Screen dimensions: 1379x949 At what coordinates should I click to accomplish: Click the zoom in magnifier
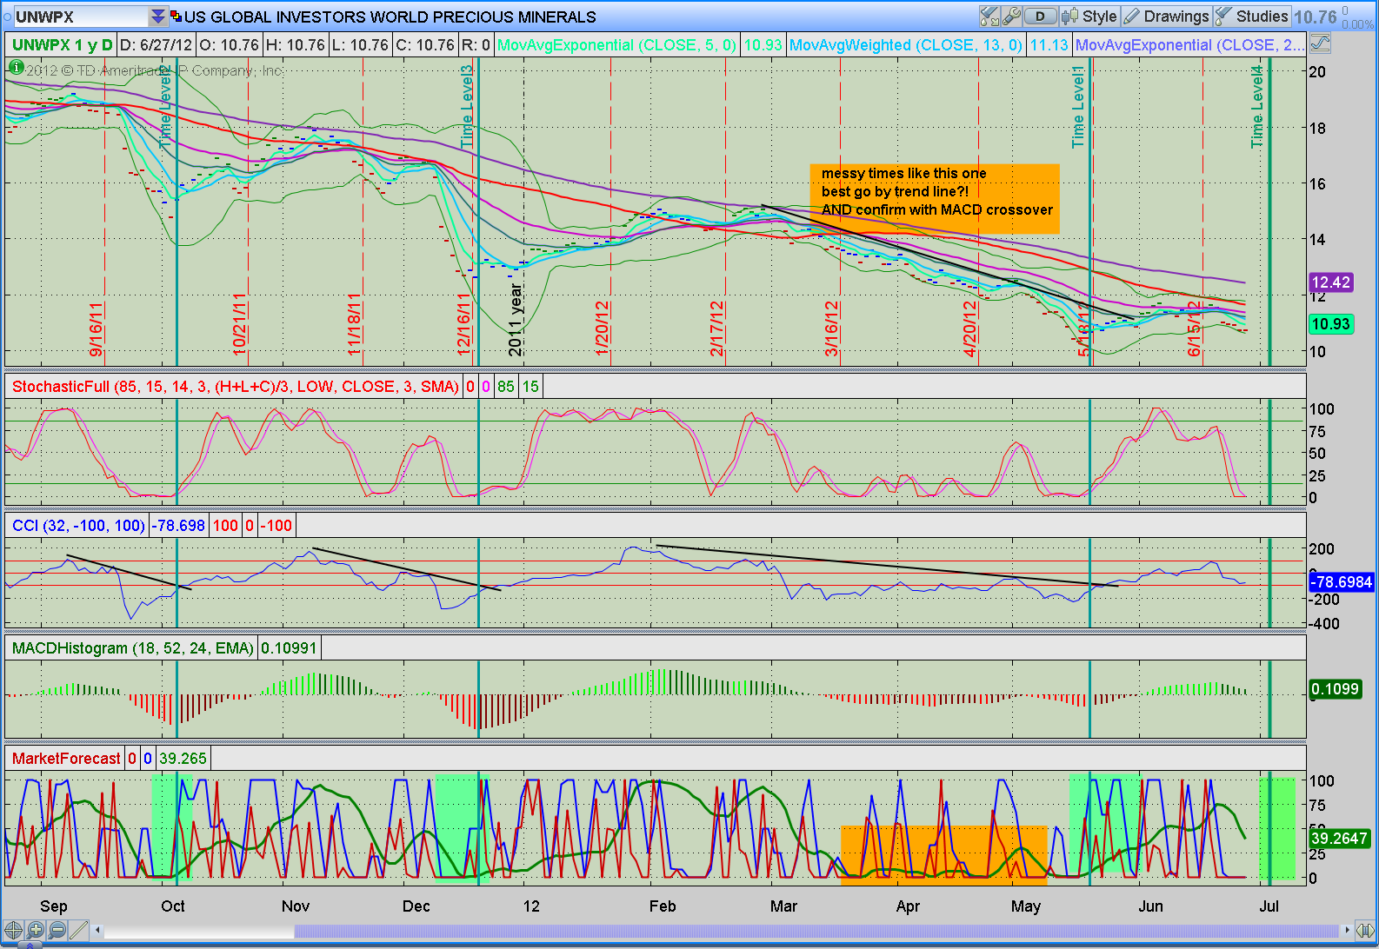click(x=36, y=930)
